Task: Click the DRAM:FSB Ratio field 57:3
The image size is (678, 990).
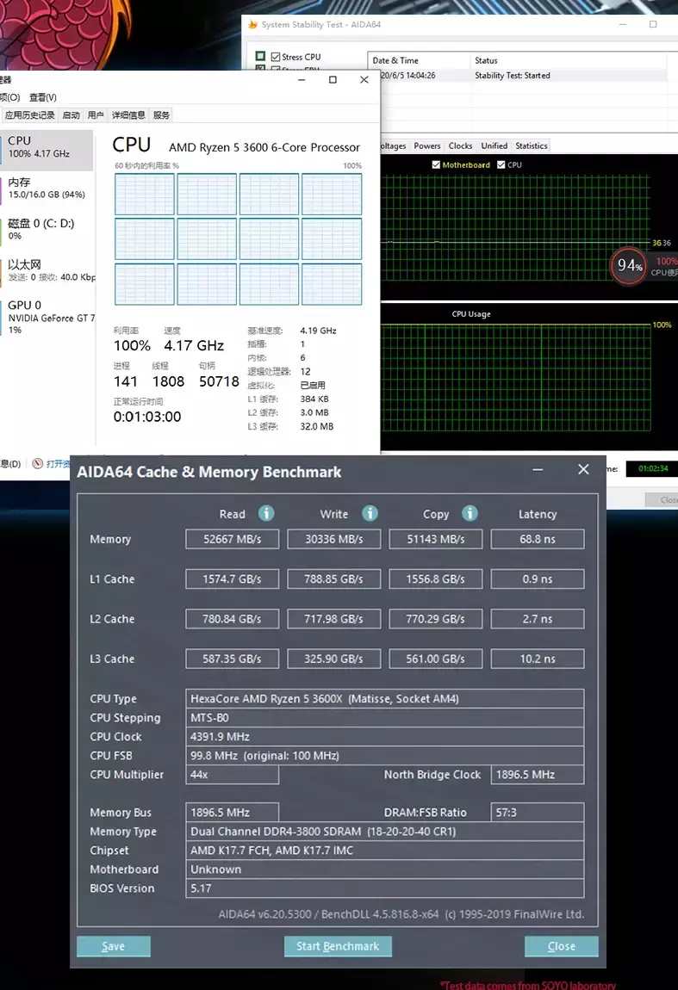Action: [537, 813]
